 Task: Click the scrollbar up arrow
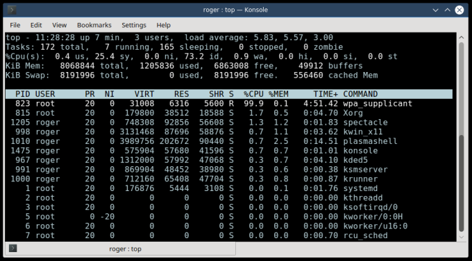pyautogui.click(x=461, y=37)
